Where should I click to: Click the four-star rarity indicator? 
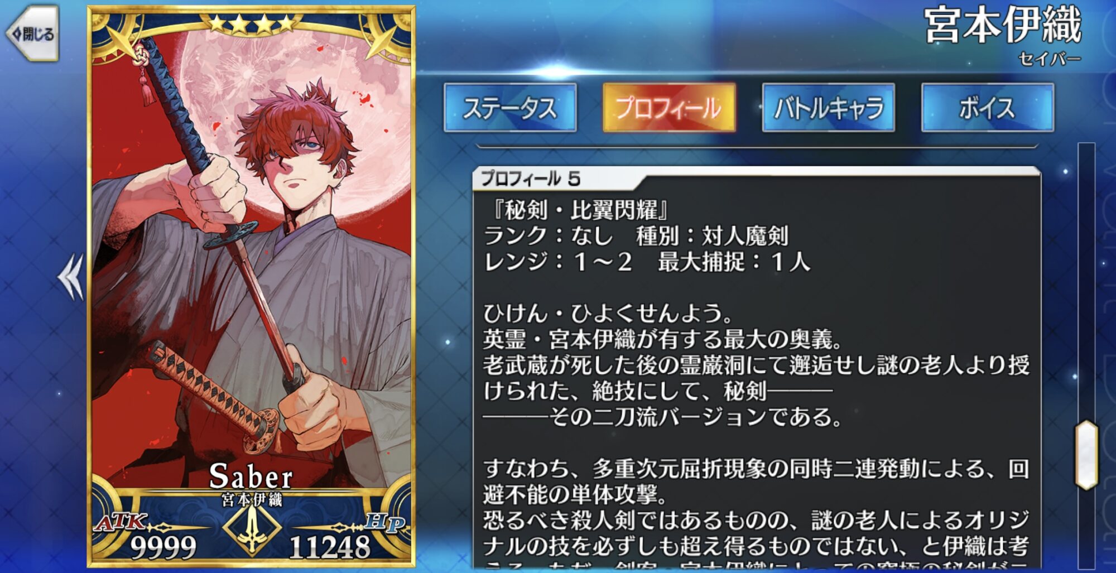click(252, 24)
